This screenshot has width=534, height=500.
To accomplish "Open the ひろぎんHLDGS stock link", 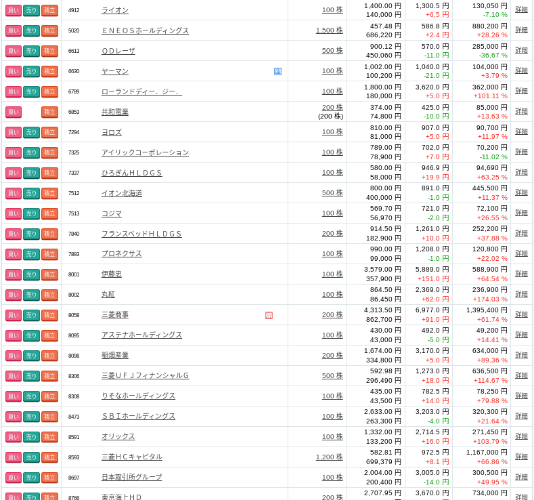I will [131, 173].
